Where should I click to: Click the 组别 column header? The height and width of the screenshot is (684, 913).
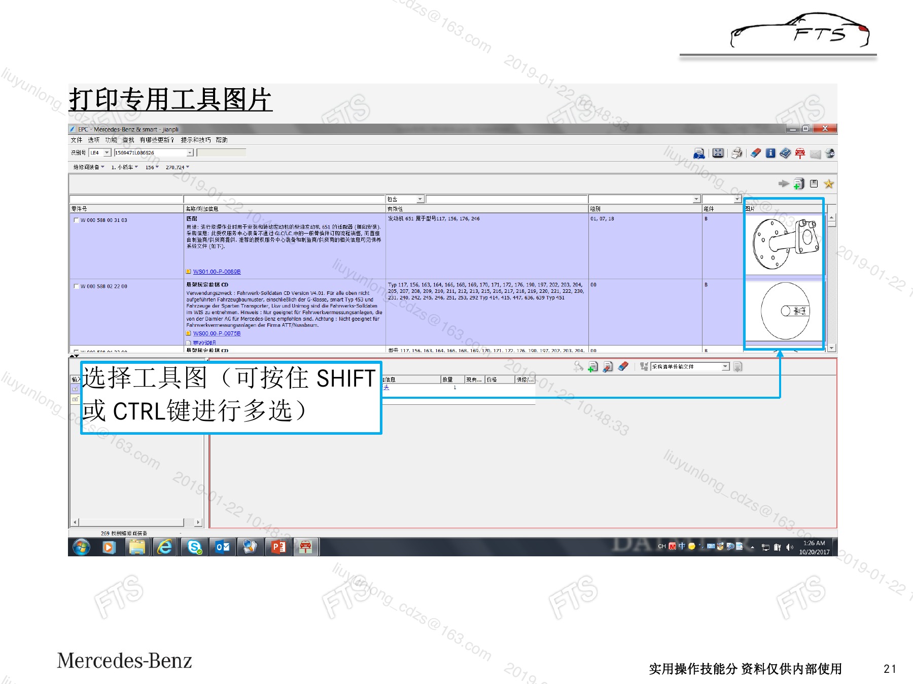pyautogui.click(x=645, y=209)
